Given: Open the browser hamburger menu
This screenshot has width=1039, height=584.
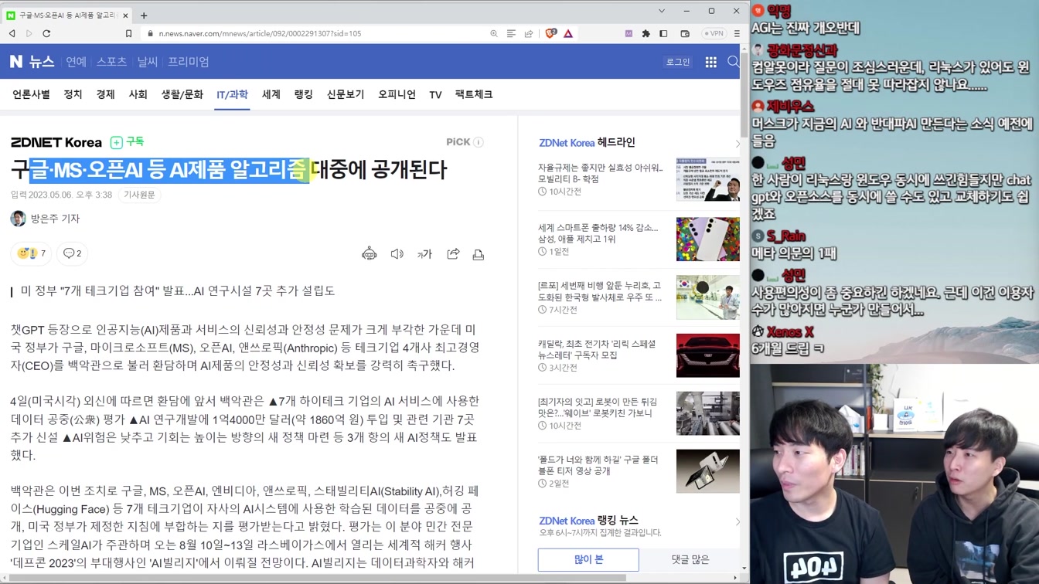Looking at the screenshot, I should (x=737, y=33).
